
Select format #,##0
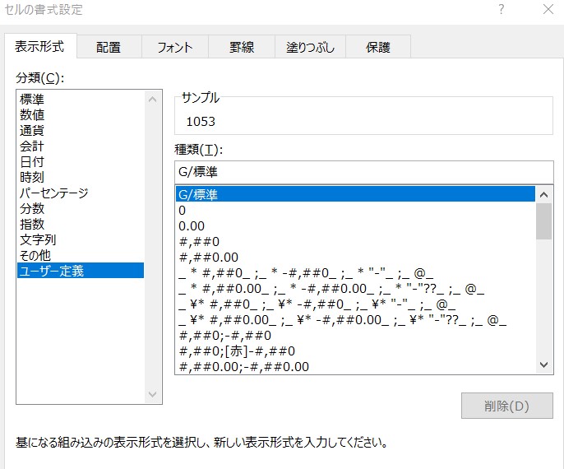click(x=355, y=242)
